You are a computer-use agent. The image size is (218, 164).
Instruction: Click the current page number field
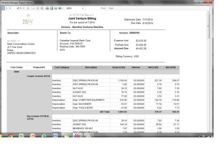pos(12,8)
